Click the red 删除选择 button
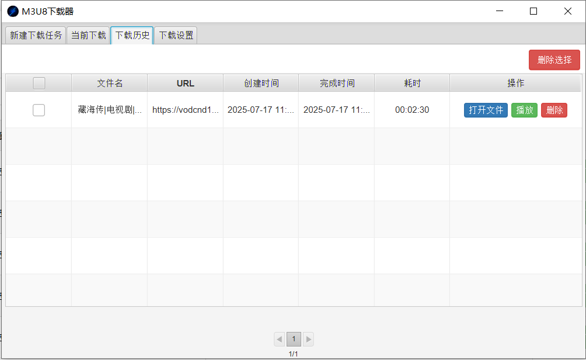586x360 pixels. click(x=554, y=60)
